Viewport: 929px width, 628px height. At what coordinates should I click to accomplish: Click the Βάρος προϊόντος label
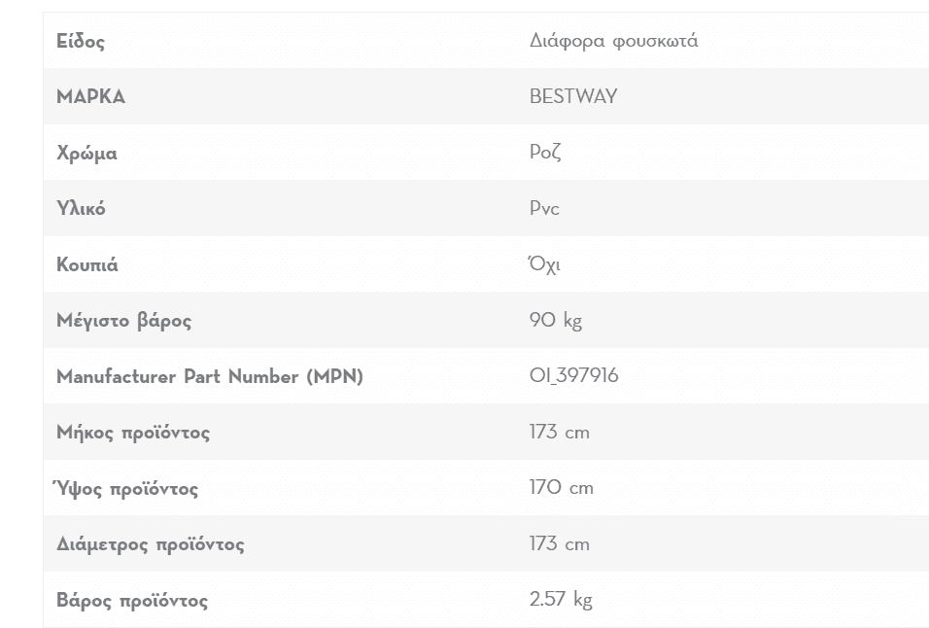click(132, 600)
